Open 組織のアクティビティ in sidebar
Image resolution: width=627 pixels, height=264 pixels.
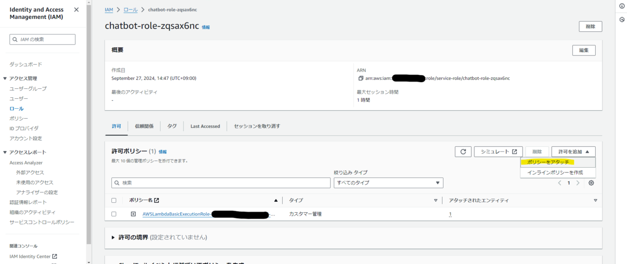32,212
